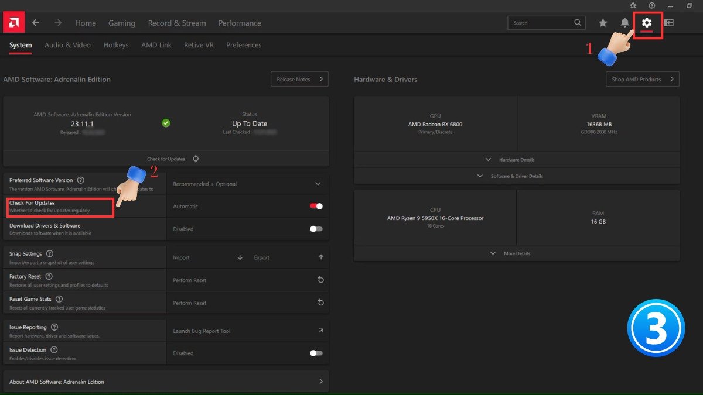Click Shop AMD Products button
This screenshot has width=703, height=395.
point(642,79)
